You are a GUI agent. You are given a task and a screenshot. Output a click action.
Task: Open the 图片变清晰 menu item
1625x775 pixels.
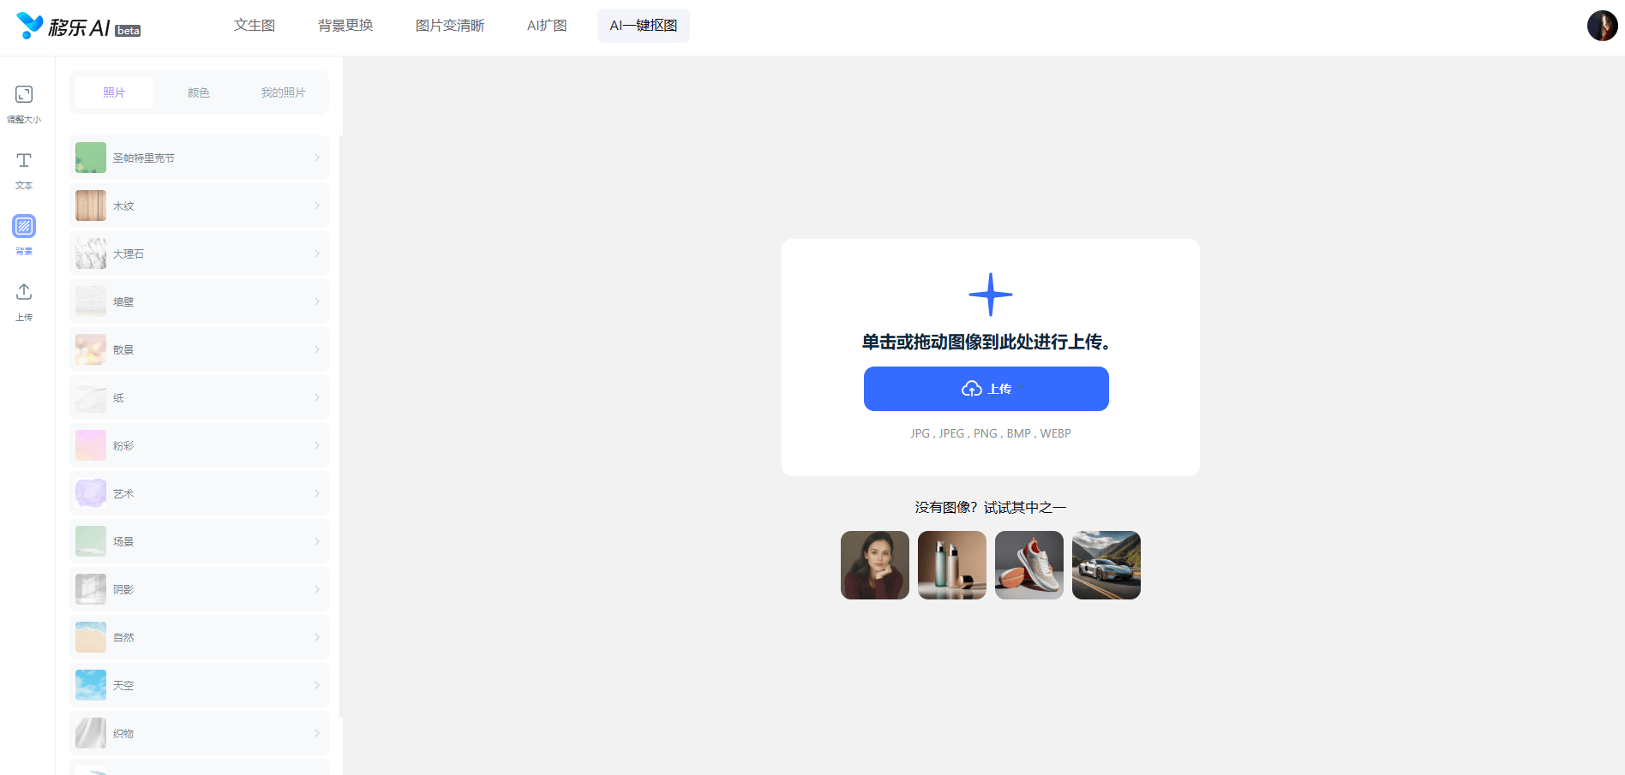[x=450, y=26]
